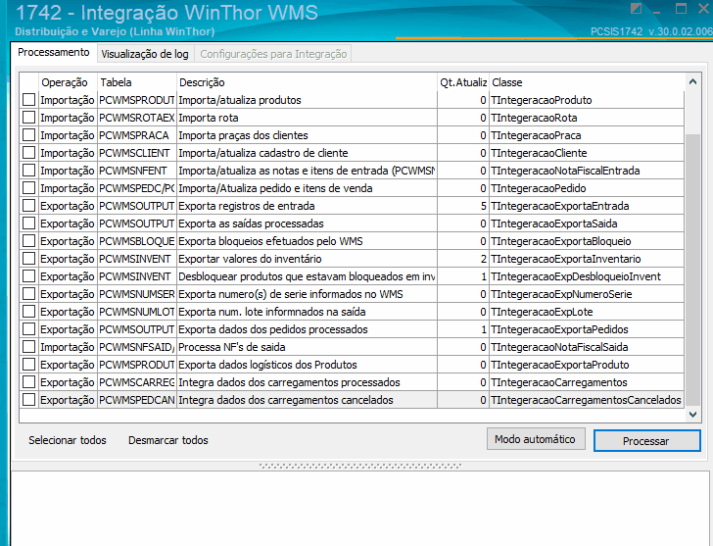Sort by the Tabela column header
This screenshot has width=713, height=546.
[x=137, y=82]
